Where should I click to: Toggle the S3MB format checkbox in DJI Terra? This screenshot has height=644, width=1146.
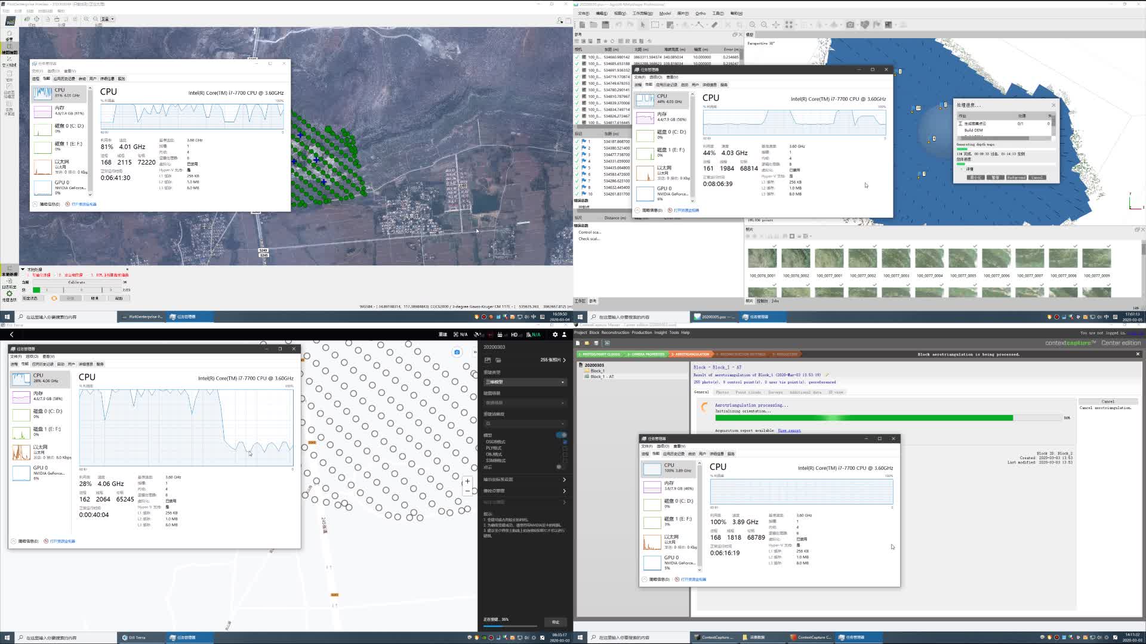coord(565,460)
